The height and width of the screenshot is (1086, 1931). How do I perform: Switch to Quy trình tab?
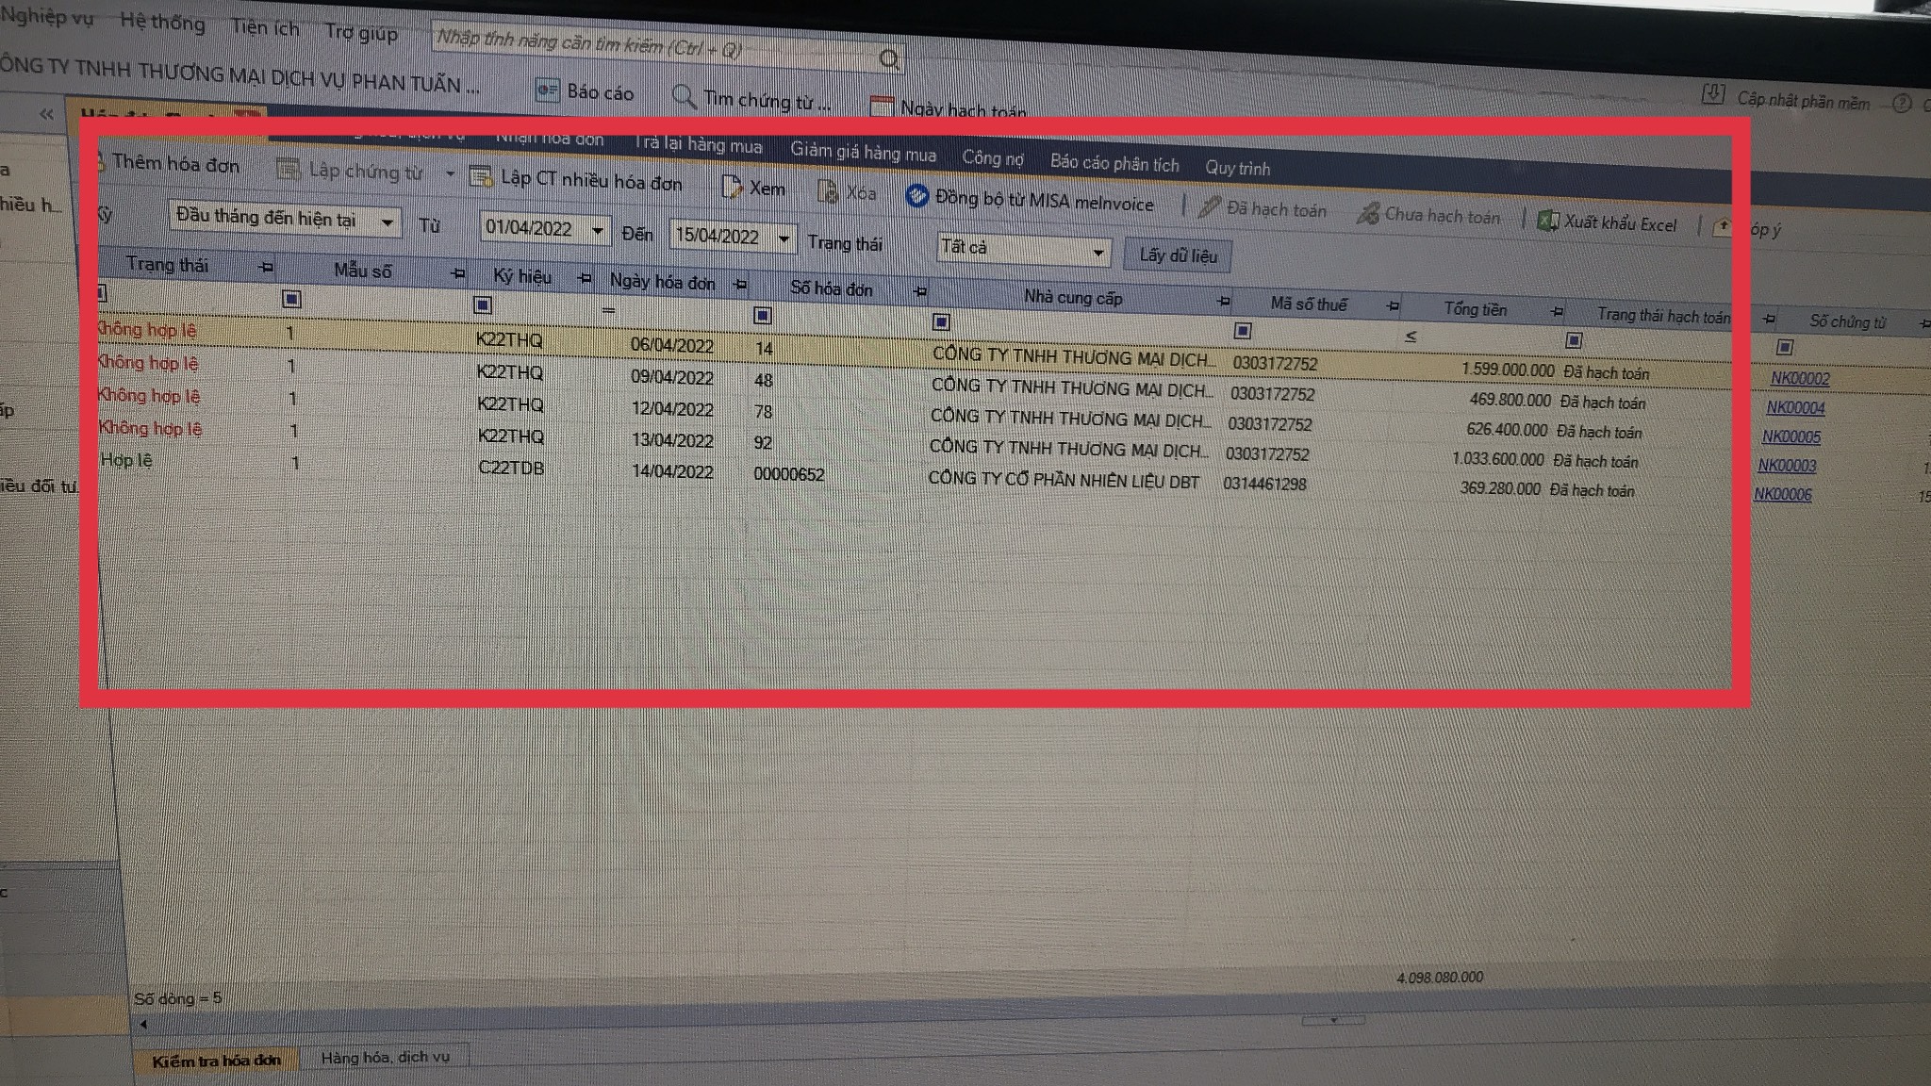[1237, 168]
